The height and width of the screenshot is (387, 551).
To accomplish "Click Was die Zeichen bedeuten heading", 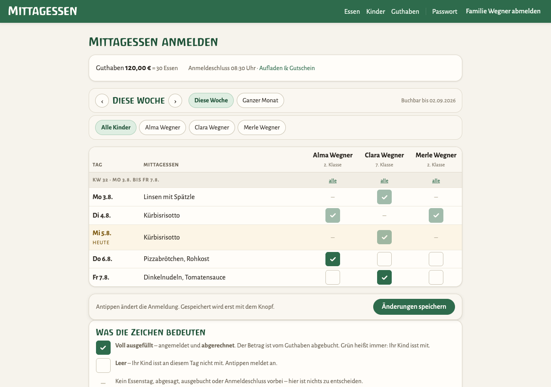I will pos(151,332).
